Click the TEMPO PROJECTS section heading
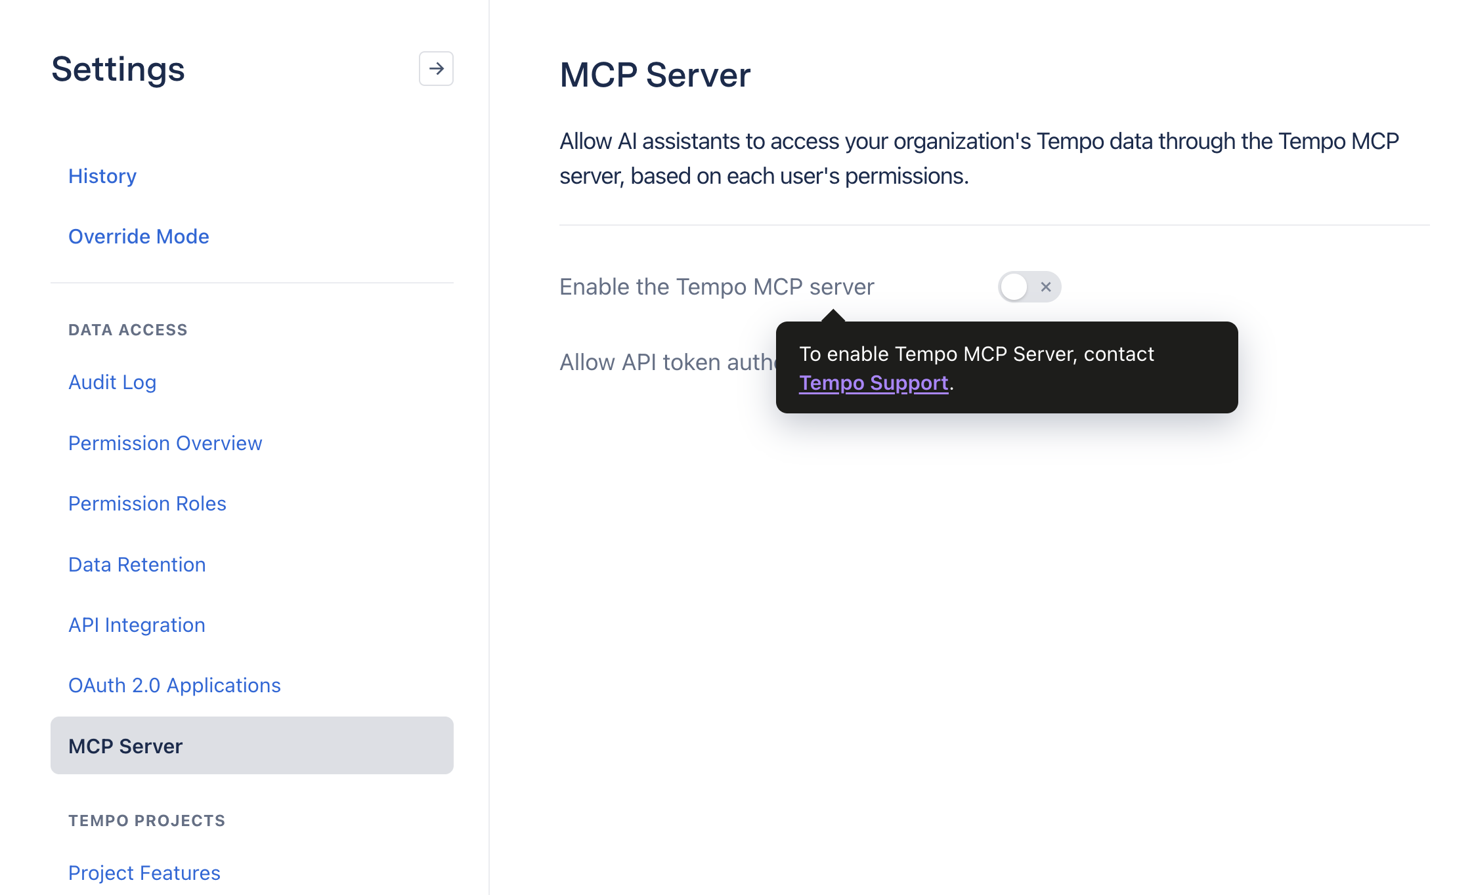 (x=147, y=821)
